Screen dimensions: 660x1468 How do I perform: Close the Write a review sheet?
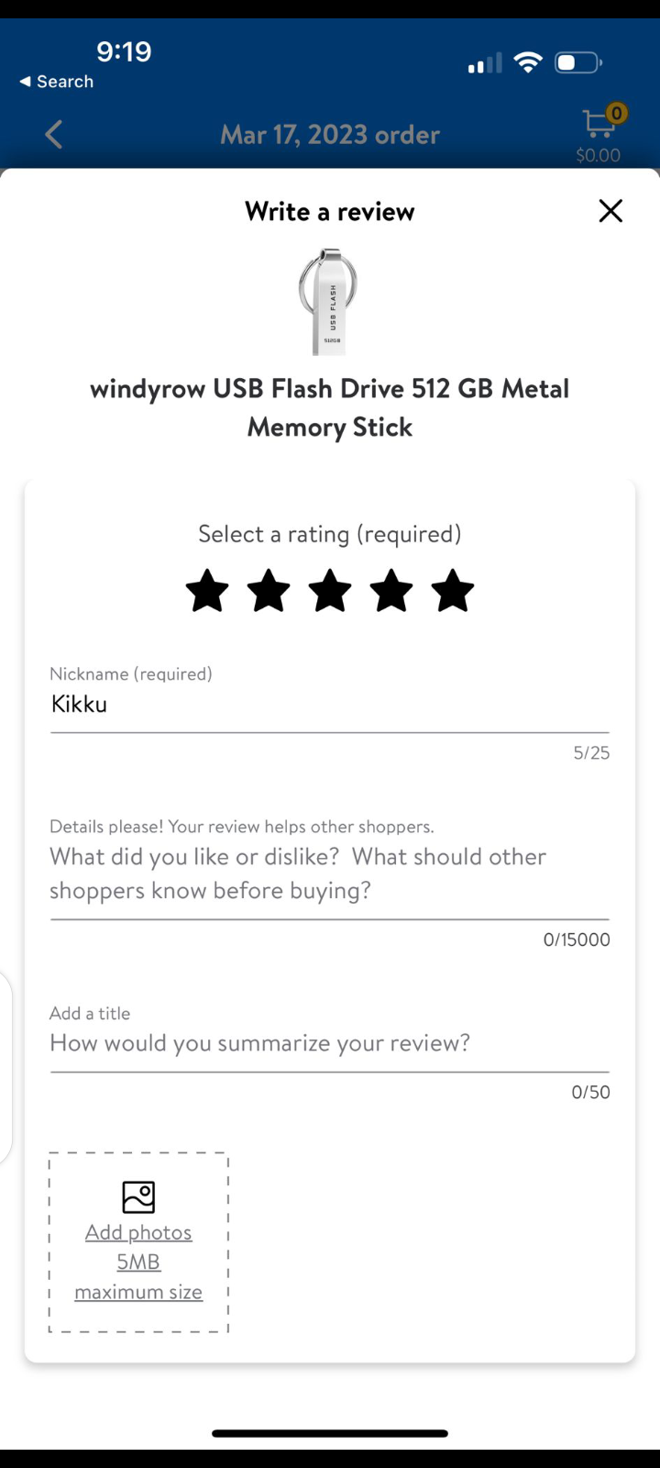tap(610, 211)
